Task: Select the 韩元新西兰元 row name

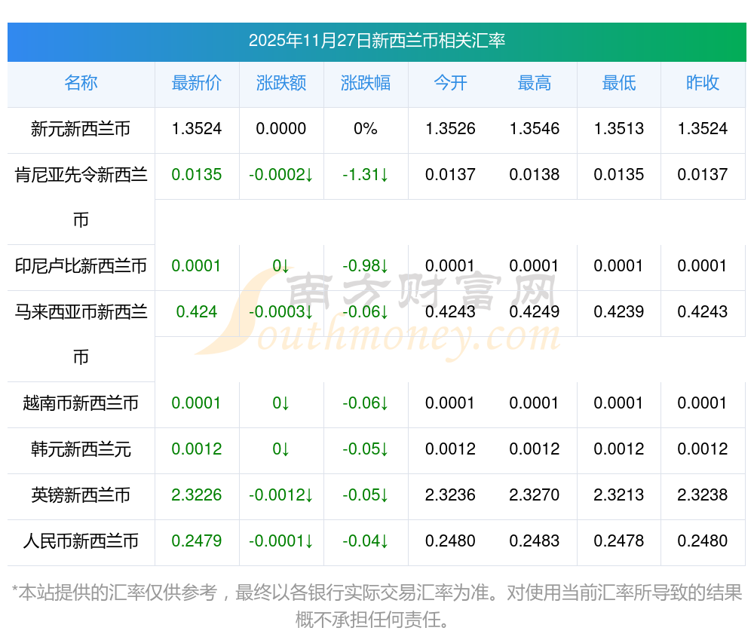Action: [81, 449]
